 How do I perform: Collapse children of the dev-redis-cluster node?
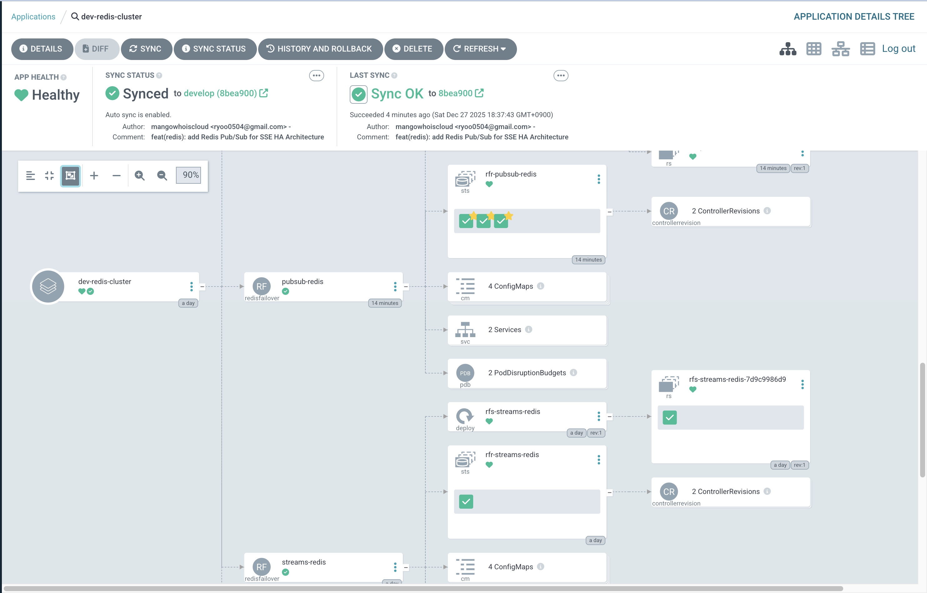pyautogui.click(x=202, y=287)
